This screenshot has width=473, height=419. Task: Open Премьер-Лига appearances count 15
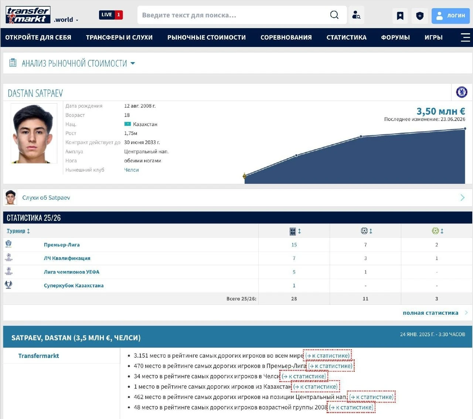click(294, 245)
